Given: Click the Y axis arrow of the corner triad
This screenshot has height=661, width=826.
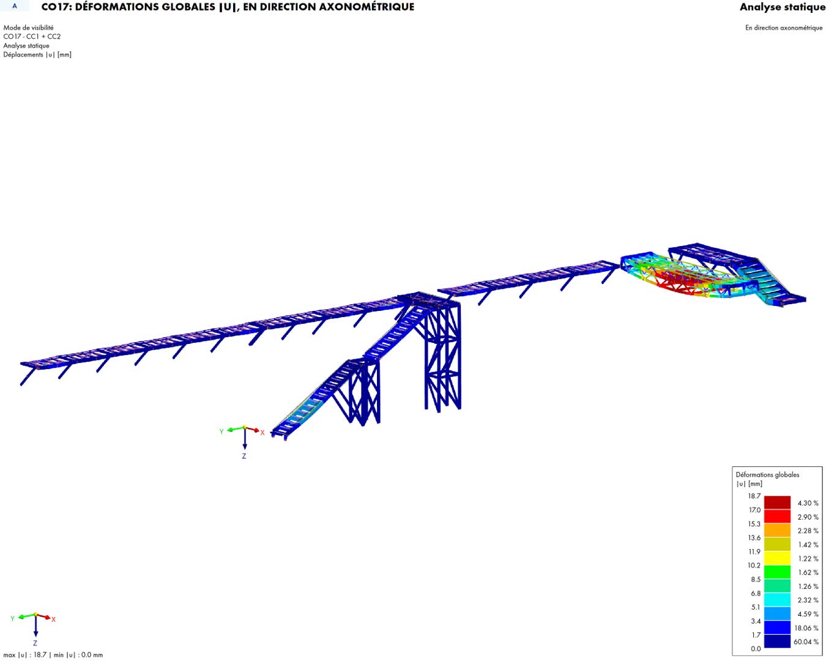Looking at the screenshot, I should coord(21,617).
